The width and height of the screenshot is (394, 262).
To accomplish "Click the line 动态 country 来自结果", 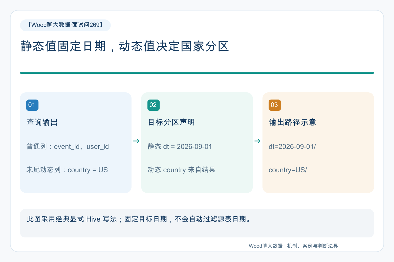I will [181, 170].
